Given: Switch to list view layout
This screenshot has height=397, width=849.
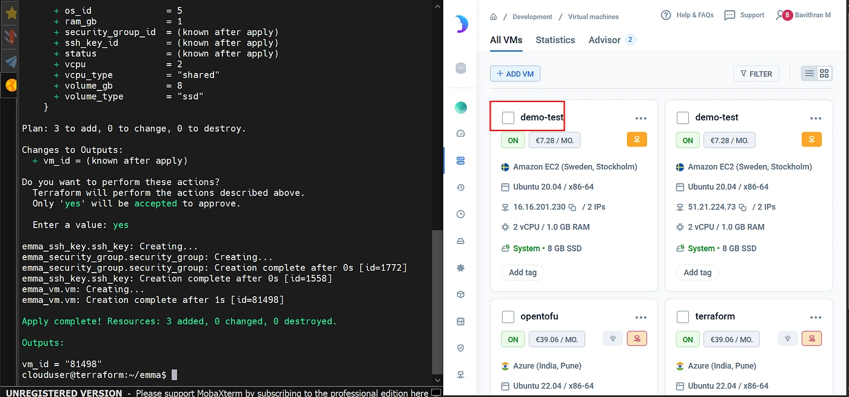Looking at the screenshot, I should pos(809,73).
